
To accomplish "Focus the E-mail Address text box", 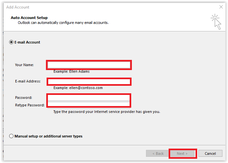I will pos(89,81).
